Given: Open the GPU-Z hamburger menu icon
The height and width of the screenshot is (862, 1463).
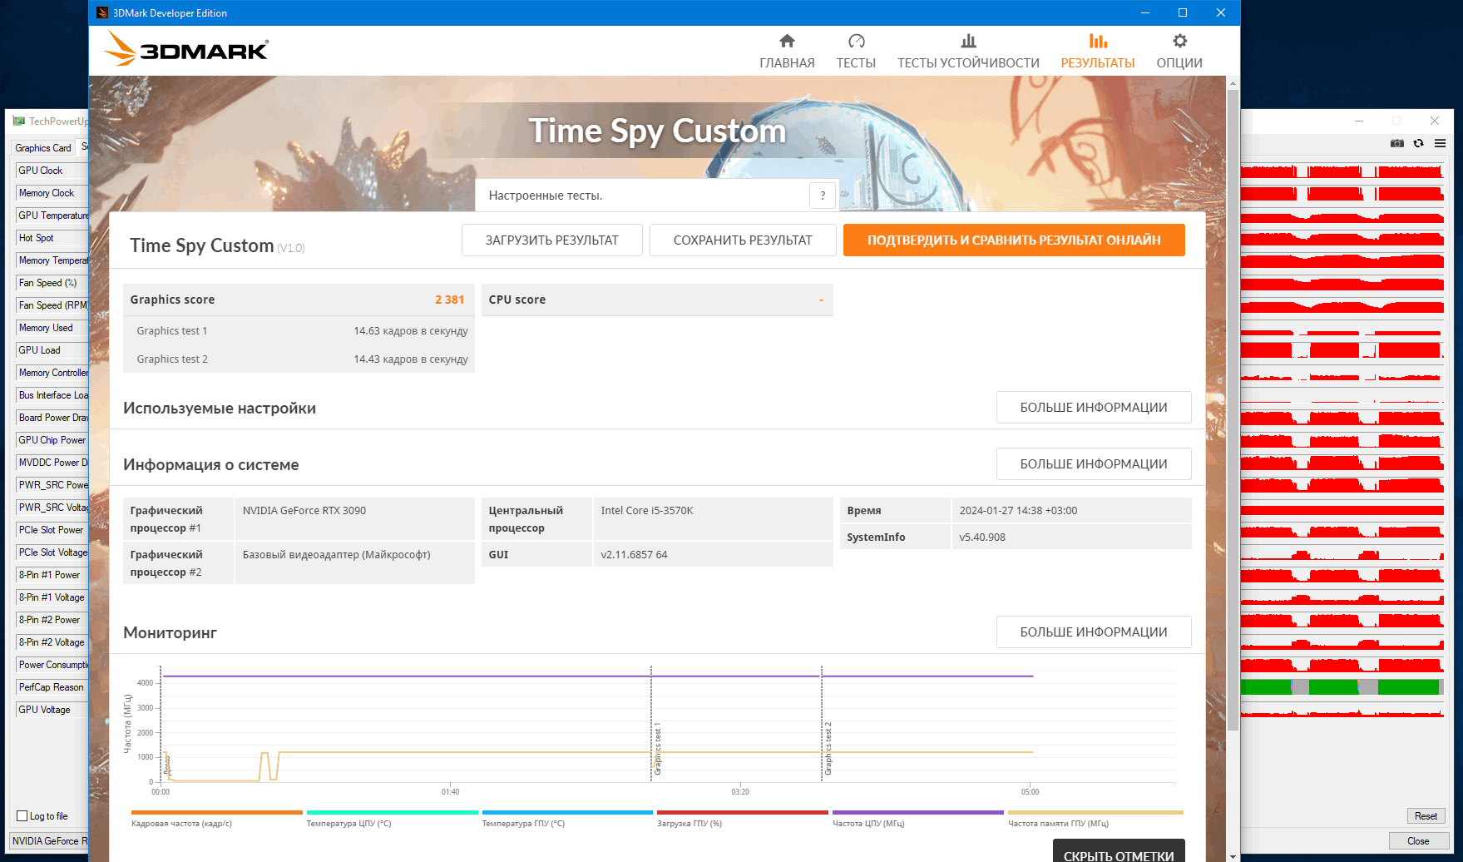Looking at the screenshot, I should [x=1440, y=143].
